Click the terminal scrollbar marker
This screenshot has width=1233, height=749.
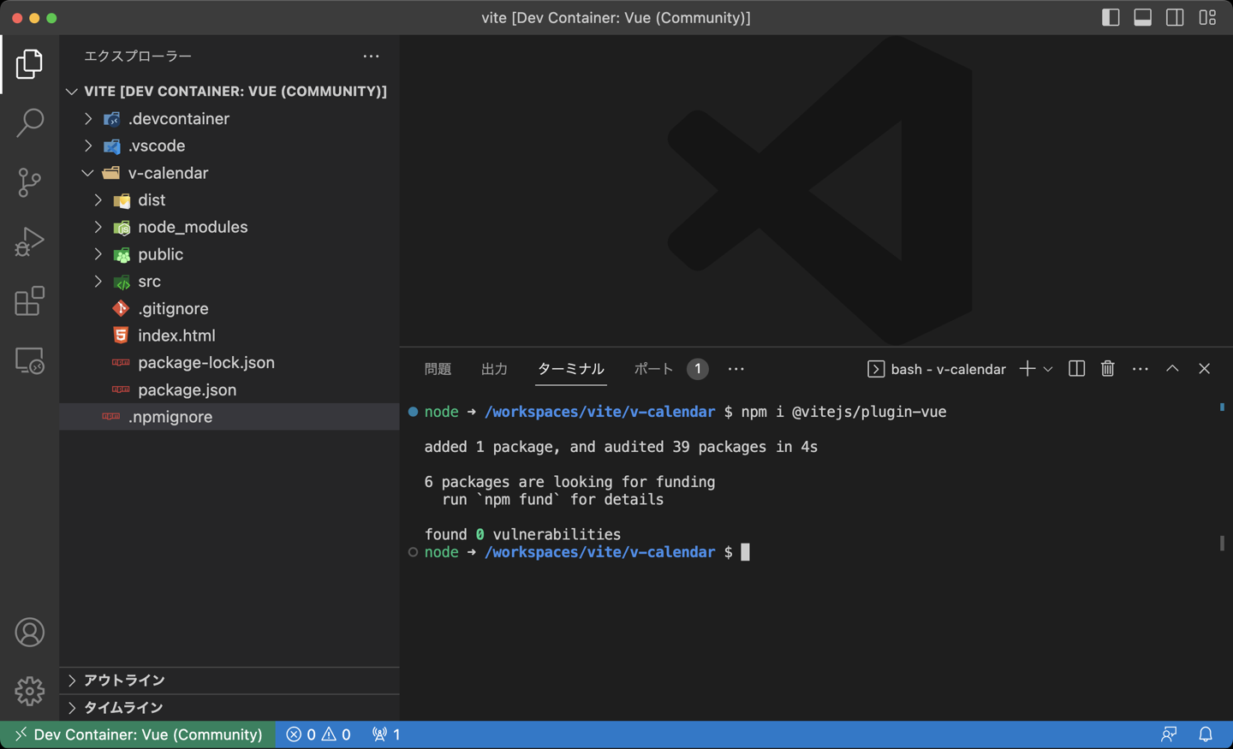(x=1222, y=544)
